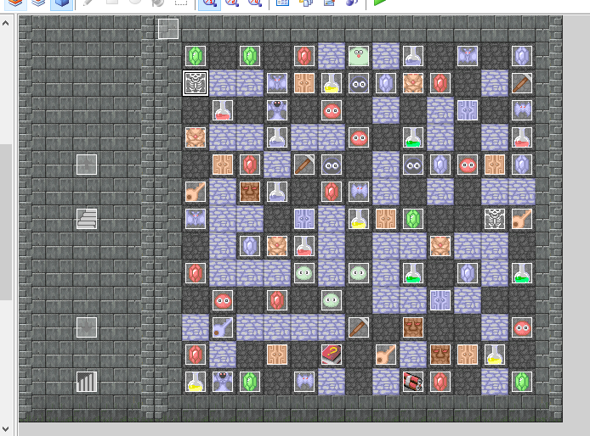Viewport: 590px width, 436px height.
Task: Select the pickaxe item tile in top-right
Action: click(x=522, y=83)
